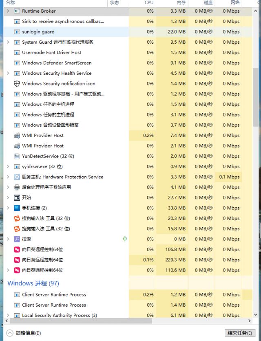Viewport: 261px width, 341px height.
Task: Click the vertical scrollbar down arrow
Action: (255, 315)
